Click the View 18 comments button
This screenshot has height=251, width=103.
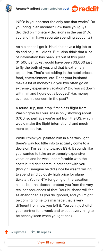[x=51, y=242]
